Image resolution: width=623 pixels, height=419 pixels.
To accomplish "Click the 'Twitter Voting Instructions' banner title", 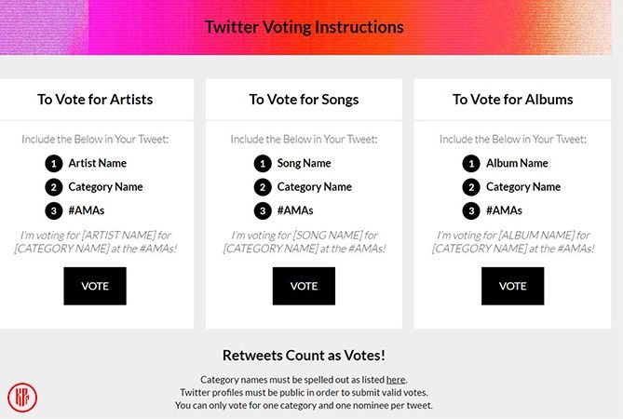I will click(305, 27).
